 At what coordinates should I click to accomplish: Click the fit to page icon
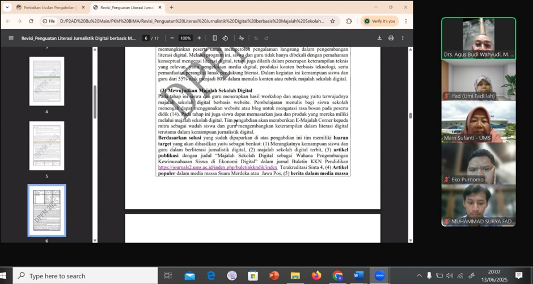215,38
